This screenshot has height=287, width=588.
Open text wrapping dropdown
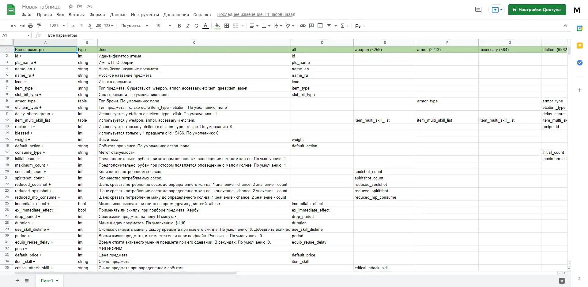(x=278, y=26)
